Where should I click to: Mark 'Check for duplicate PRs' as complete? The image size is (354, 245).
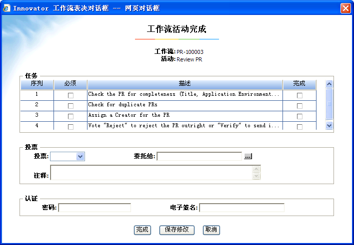pyautogui.click(x=299, y=106)
